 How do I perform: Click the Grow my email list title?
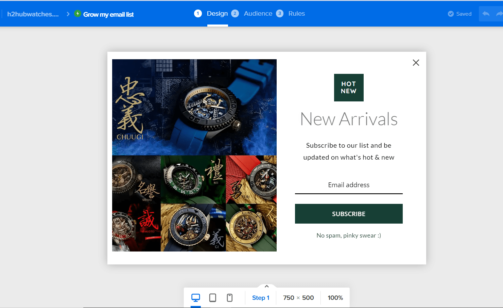coord(108,14)
